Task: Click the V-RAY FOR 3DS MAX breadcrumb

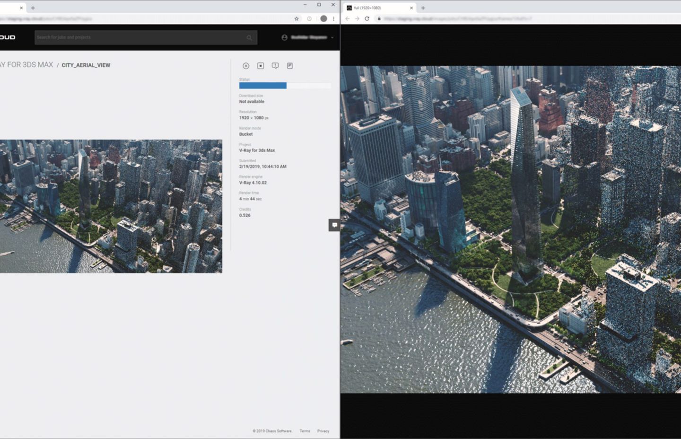Action: click(x=26, y=65)
